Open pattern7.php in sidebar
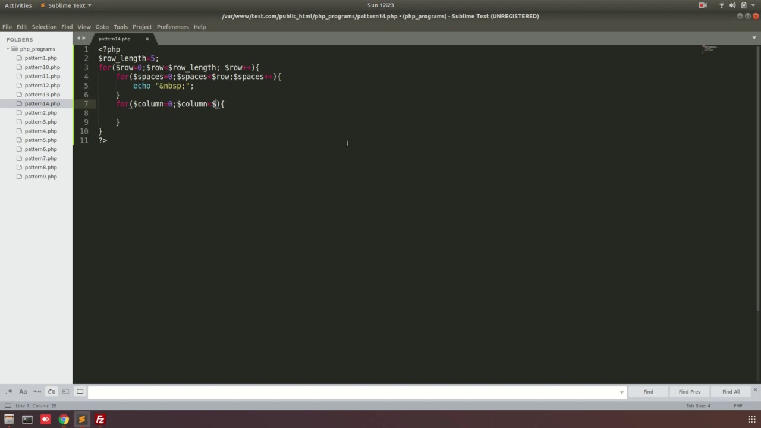 (x=41, y=158)
